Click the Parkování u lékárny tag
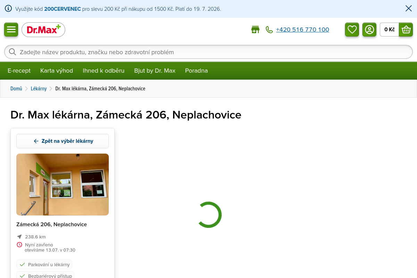The width and height of the screenshot is (417, 278). tap(44, 264)
